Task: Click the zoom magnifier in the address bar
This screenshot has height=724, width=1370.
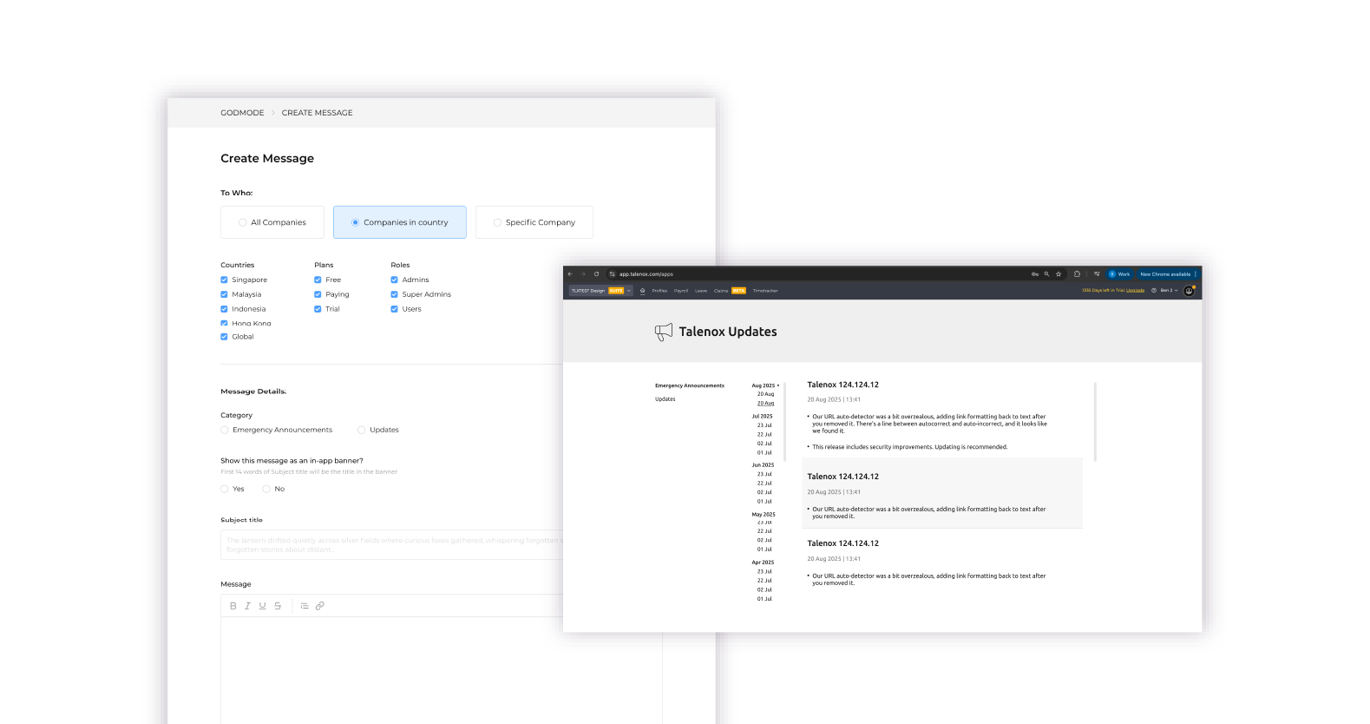Action: (x=1046, y=274)
